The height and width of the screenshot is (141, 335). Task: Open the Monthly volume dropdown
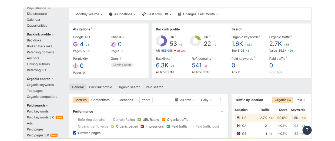(89, 14)
